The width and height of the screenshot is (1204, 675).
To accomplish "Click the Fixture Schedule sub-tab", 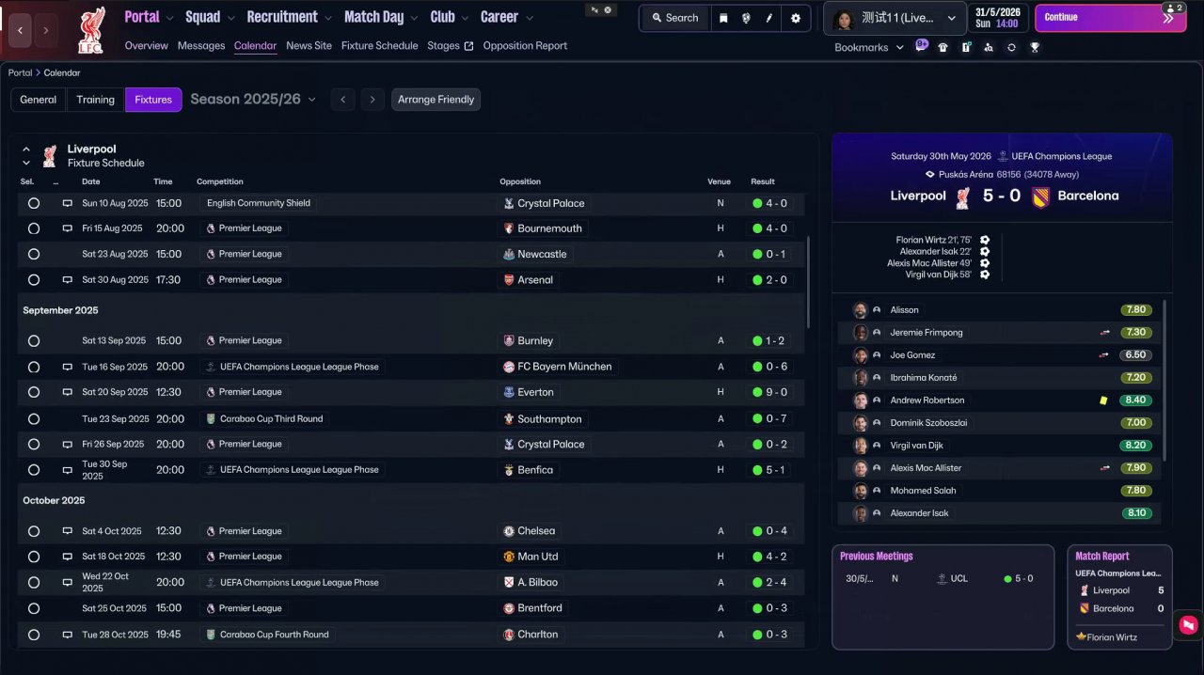I will pos(379,45).
